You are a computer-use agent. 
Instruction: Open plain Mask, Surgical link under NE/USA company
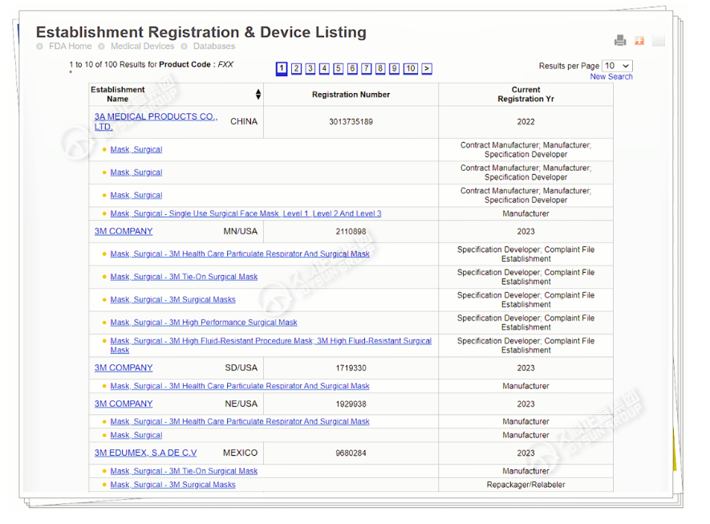pyautogui.click(x=136, y=435)
